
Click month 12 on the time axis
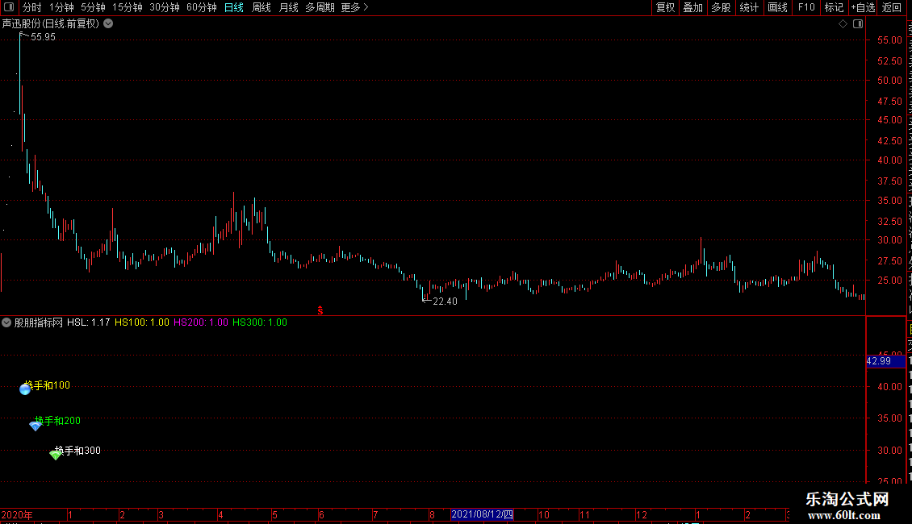coord(641,514)
